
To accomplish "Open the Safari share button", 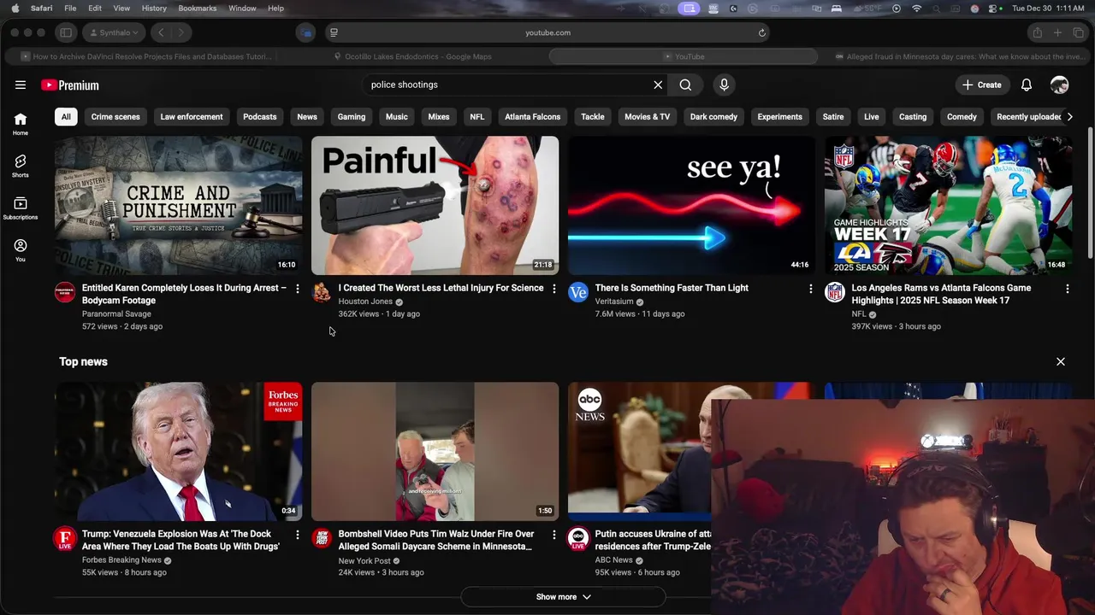I will (1037, 32).
